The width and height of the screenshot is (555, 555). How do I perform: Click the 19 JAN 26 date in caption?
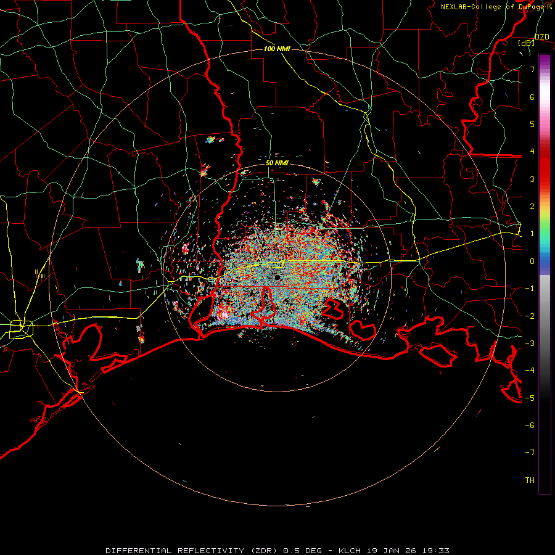point(391,551)
